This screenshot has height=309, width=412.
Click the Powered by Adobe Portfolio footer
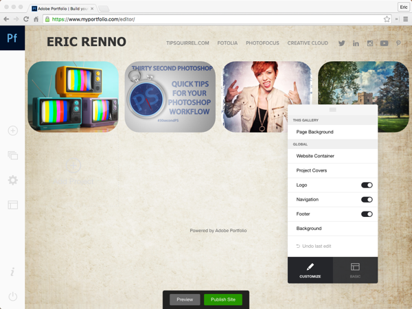point(218,231)
